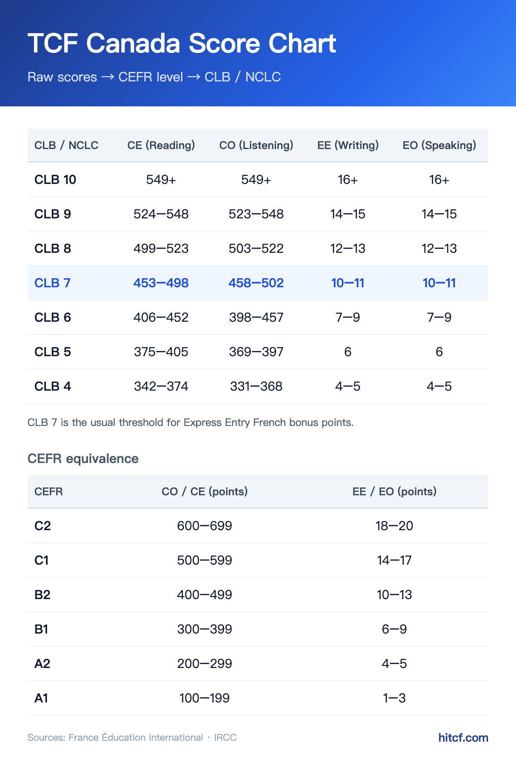Click the hitcf.com link
The height and width of the screenshot is (758, 516).
463,737
